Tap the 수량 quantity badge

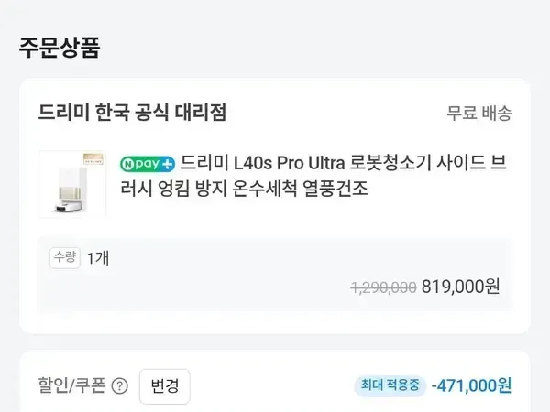65,257
